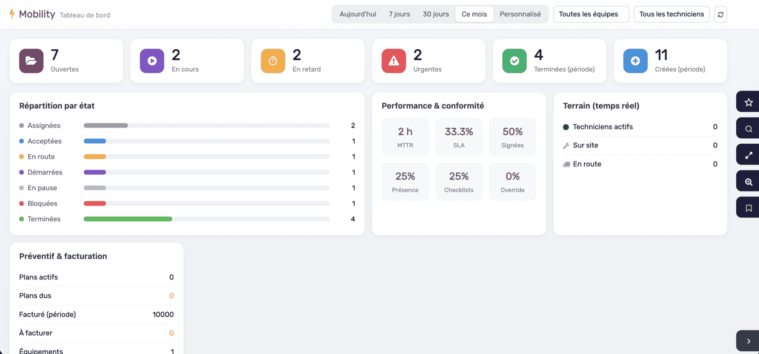Click the Performance & conformité heading
This screenshot has height=354, width=759.
point(433,106)
